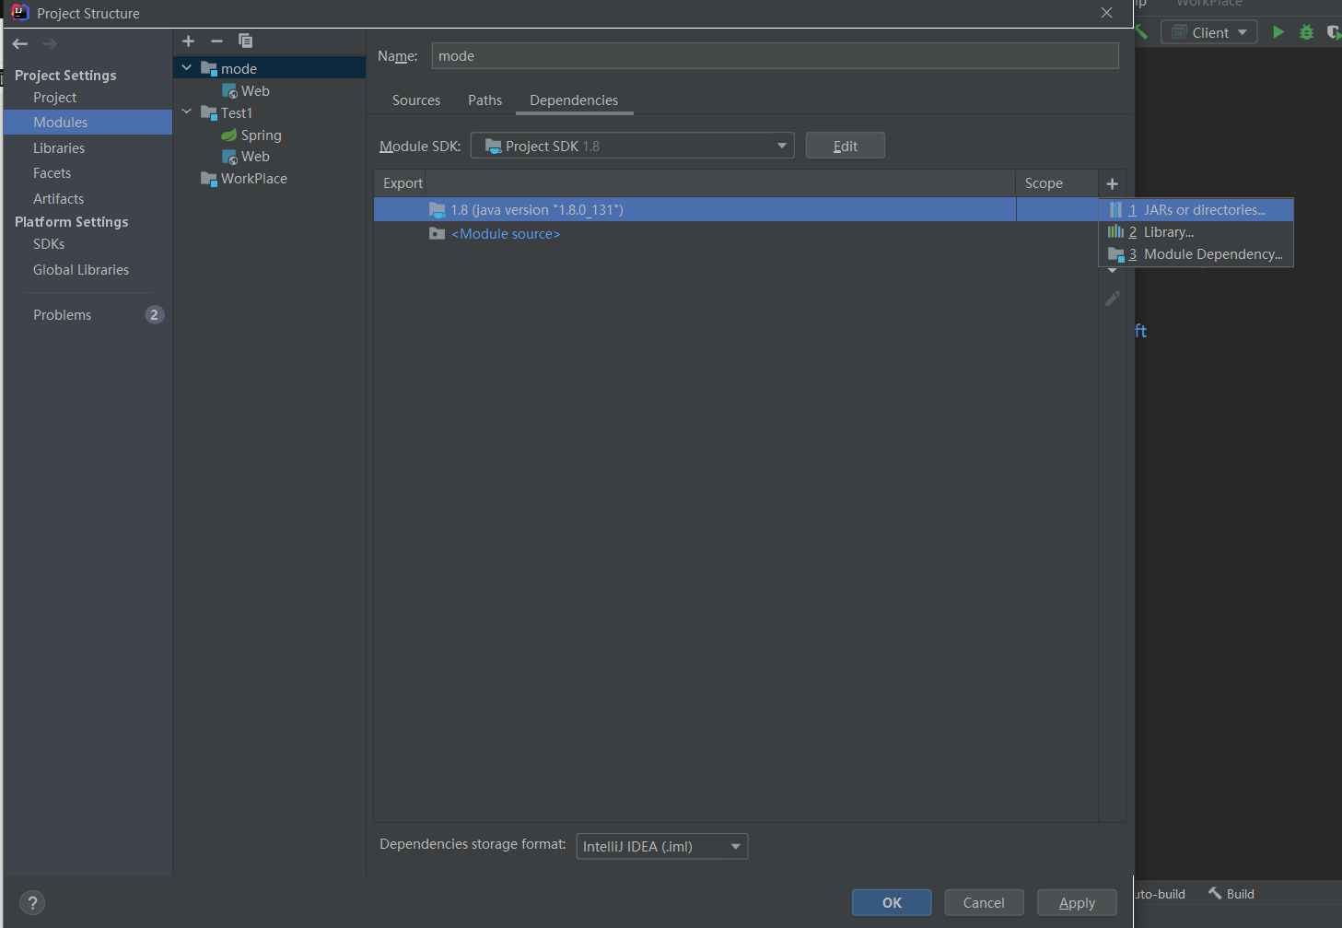Open the Module SDK dropdown

[632, 146]
